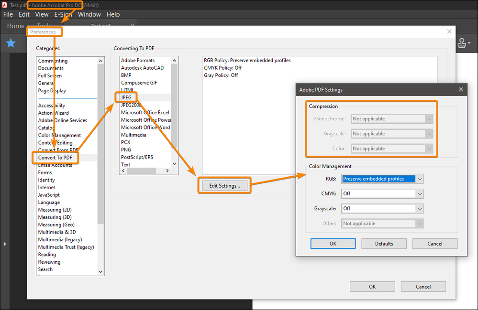Click Defaults in Adobe PDF Settings
This screenshot has height=310, width=478.
384,244
